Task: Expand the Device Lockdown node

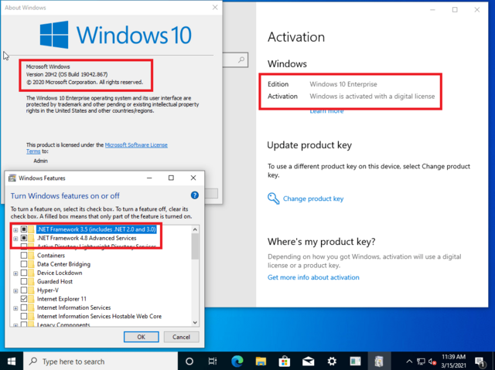Action: pos(15,273)
